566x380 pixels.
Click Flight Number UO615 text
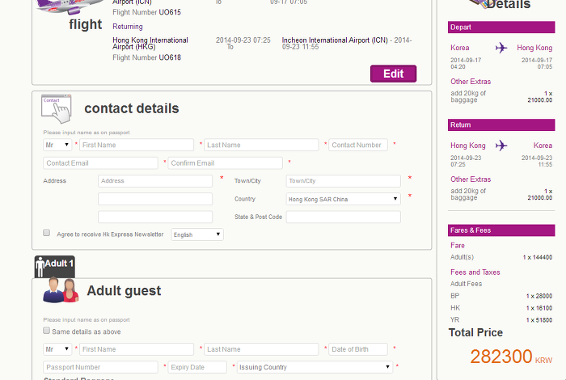(x=146, y=12)
